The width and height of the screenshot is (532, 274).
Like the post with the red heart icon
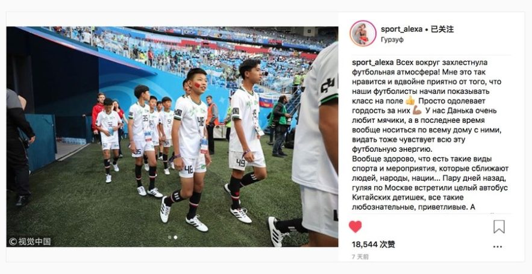click(355, 226)
